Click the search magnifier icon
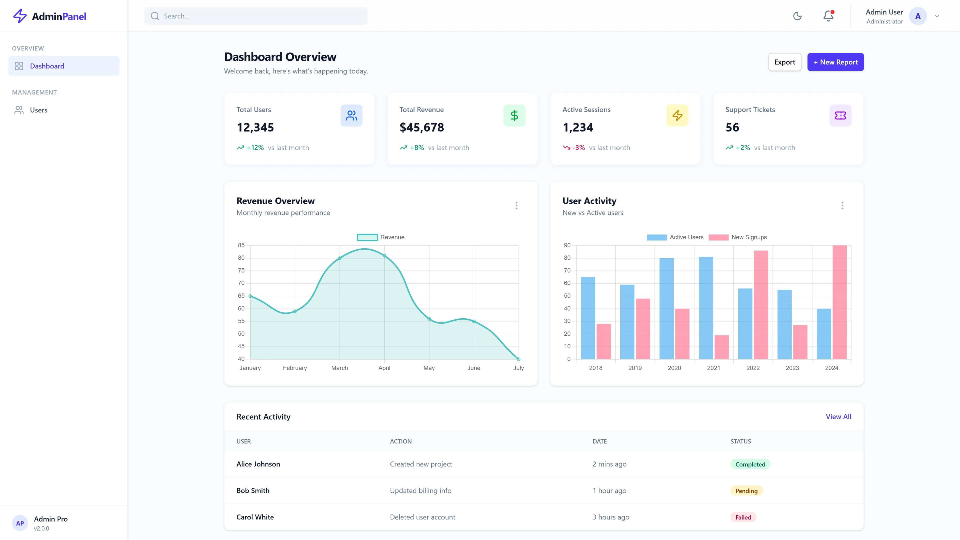Screen dimensions: 960x540 155,16
